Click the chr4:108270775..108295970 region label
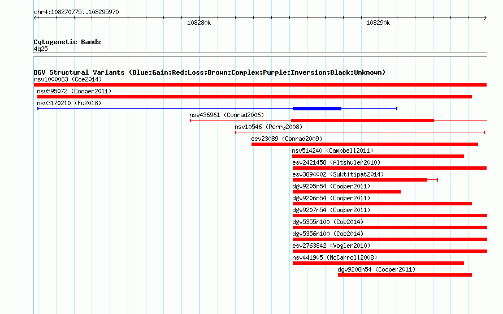The height and width of the screenshot is (314, 503). (76, 12)
